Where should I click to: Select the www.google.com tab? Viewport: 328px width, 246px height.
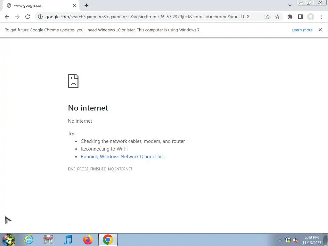(x=41, y=6)
